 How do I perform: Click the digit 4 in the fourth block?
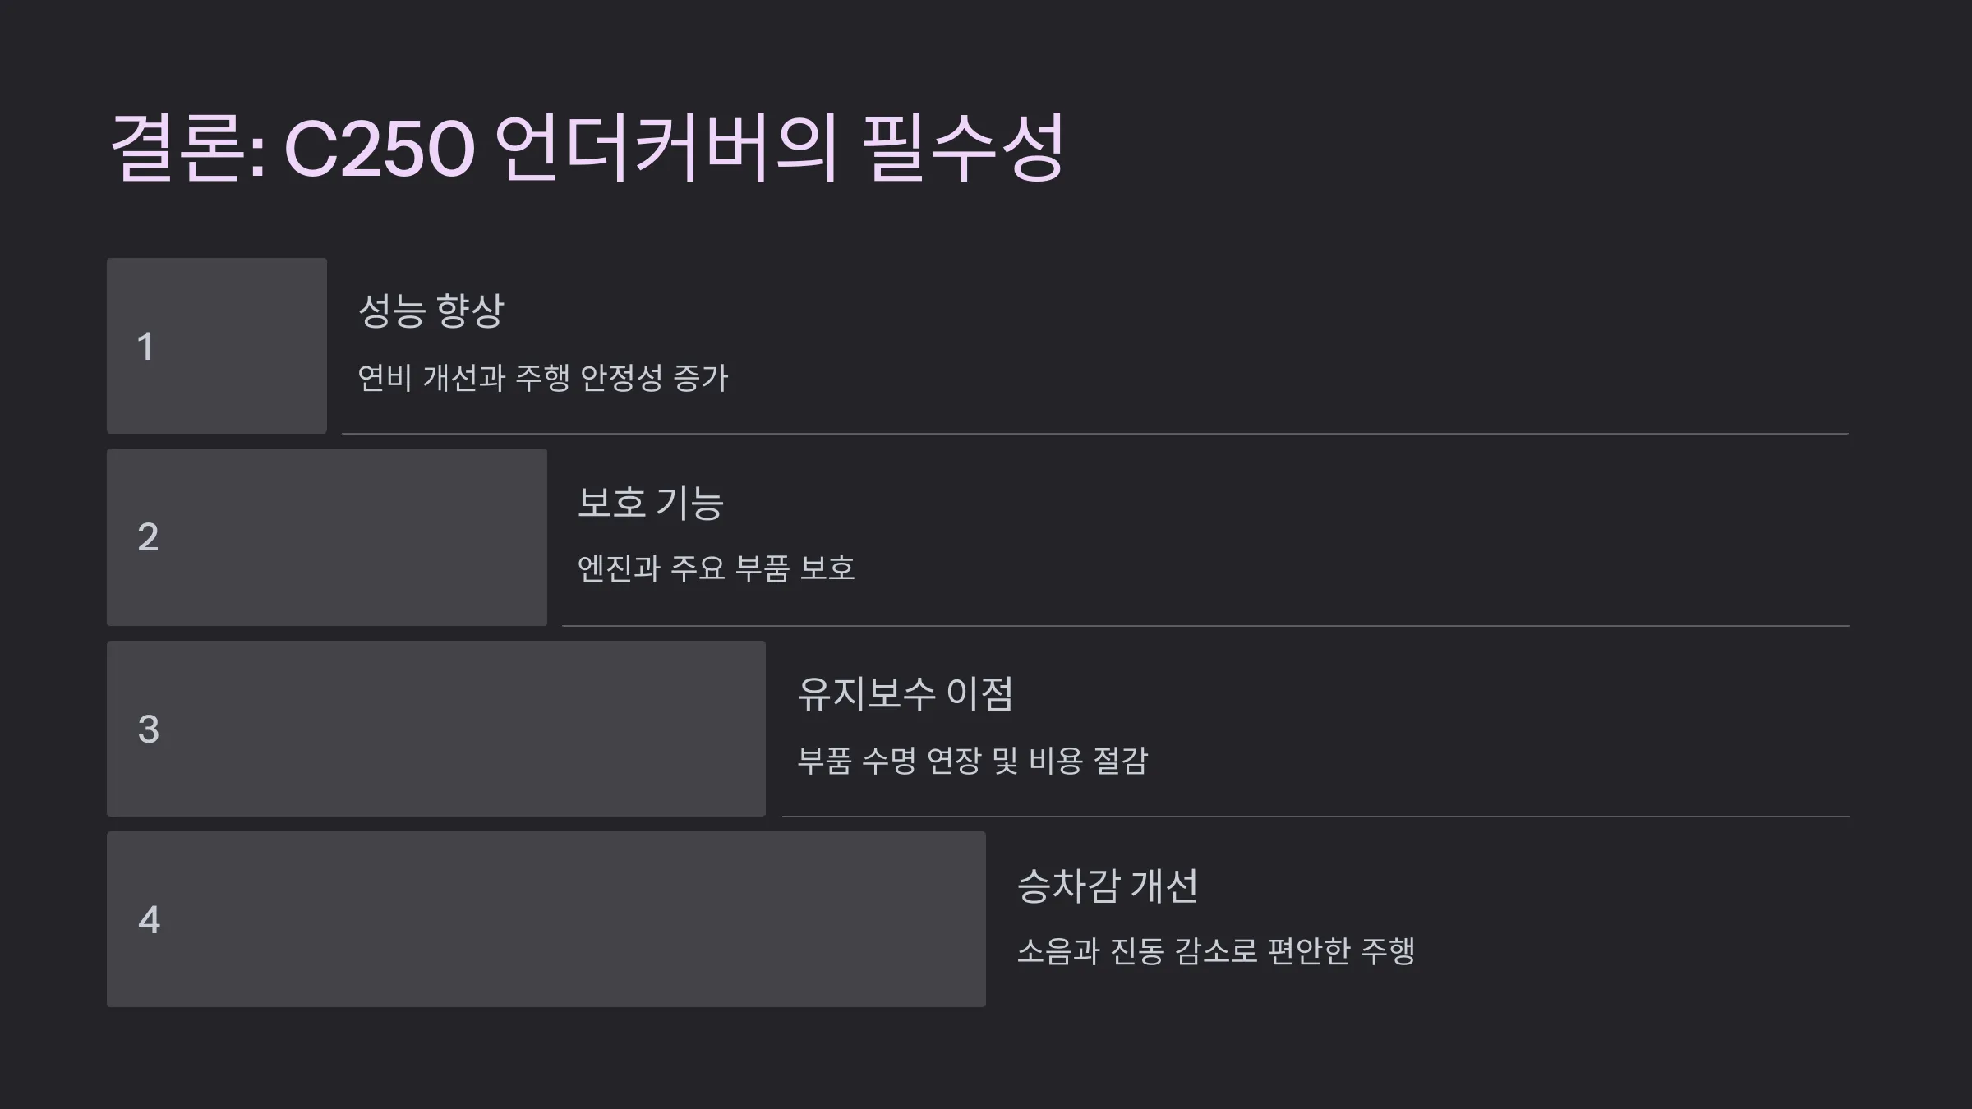coord(149,920)
